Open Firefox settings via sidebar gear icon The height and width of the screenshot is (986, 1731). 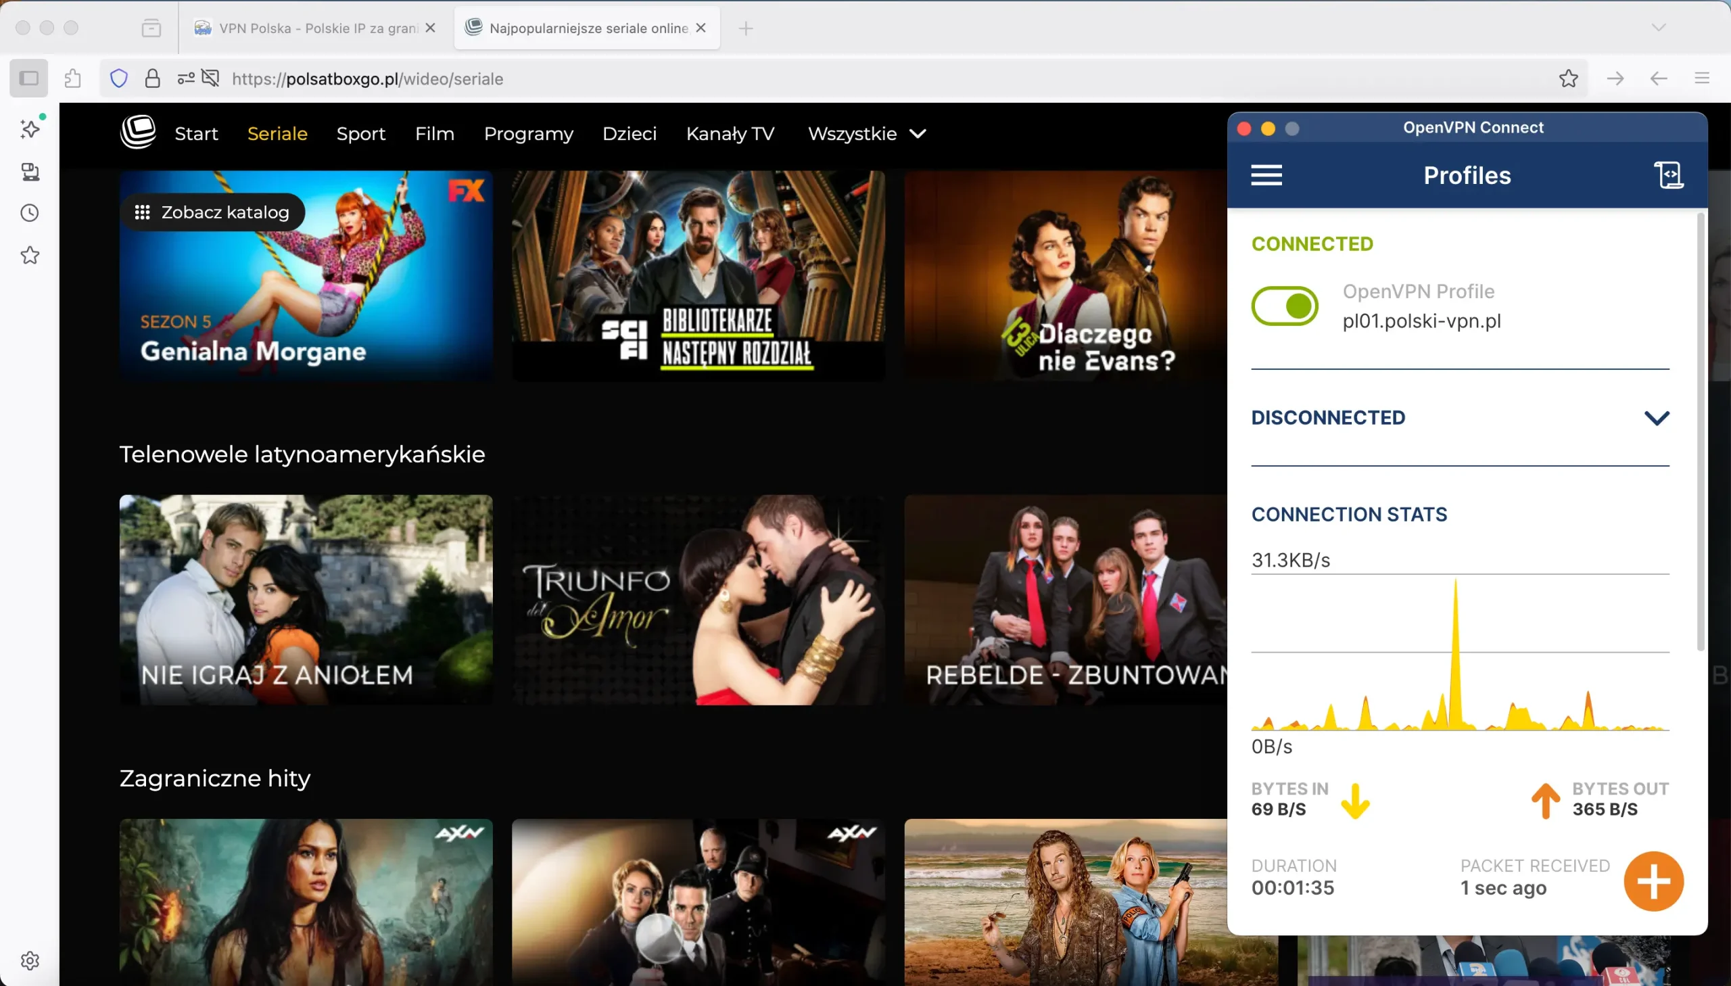coord(29,960)
